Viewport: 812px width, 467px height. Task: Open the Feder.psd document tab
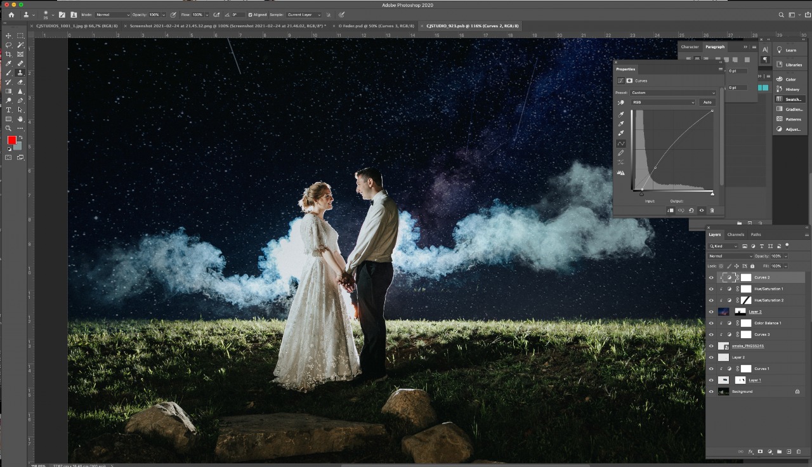[376, 26]
